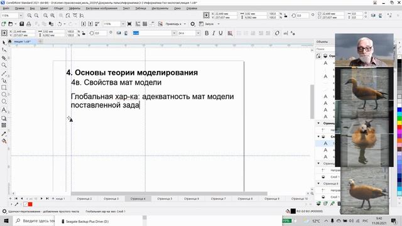This screenshot has height=226, width=402.
Task: Select the Pick tool in the toolbox
Action: pyautogui.click(x=4, y=43)
